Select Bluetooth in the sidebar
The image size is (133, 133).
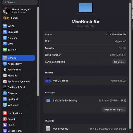[13, 32]
